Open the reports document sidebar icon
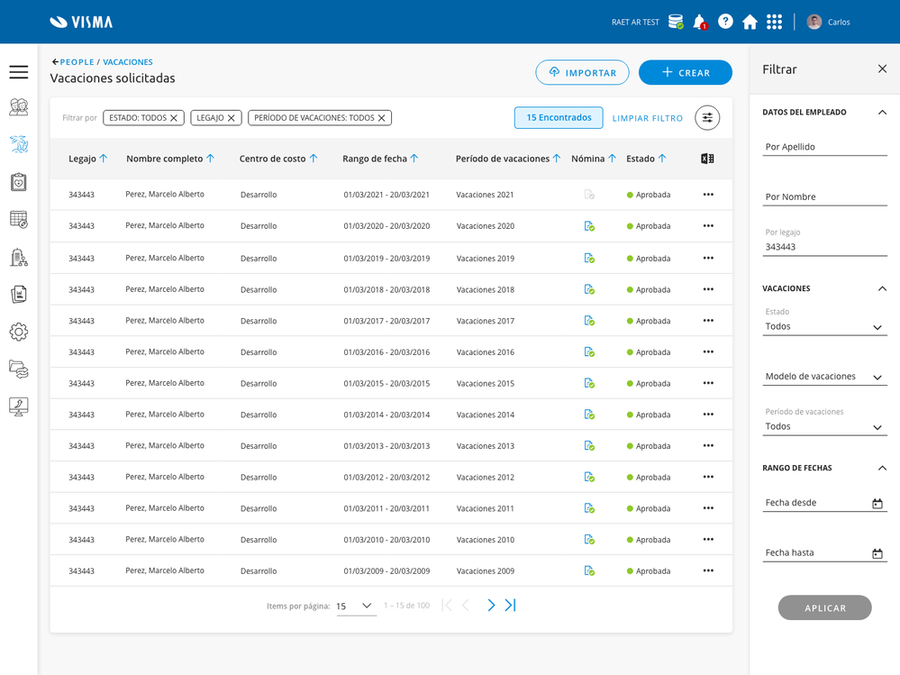 pos(18,294)
